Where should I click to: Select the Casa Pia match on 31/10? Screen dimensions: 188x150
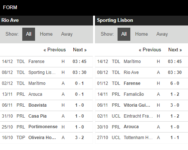coord(46,116)
